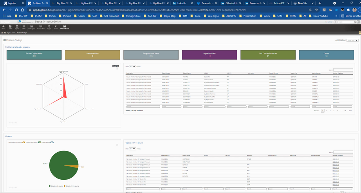Open the Chrome profile avatar
The image size is (361, 193).
click(355, 10)
